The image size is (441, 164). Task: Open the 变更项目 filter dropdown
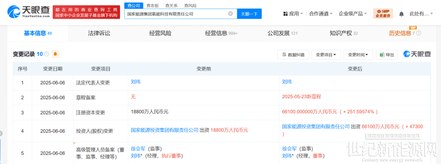[x=326, y=55]
